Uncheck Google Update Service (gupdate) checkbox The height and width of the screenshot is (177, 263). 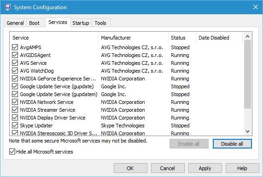click(15, 86)
